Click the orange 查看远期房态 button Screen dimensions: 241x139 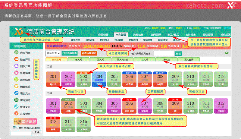coord(89,53)
